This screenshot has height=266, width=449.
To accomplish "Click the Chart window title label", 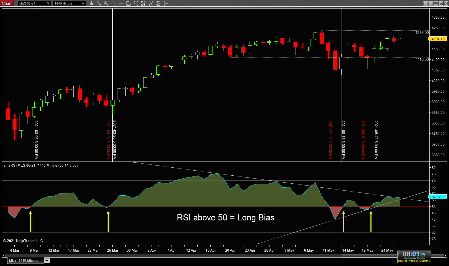I will click(x=7, y=3).
